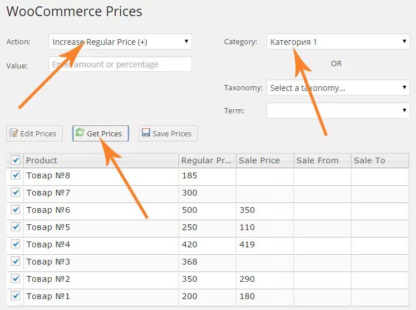Select the Товар №7 product name
416x310 pixels.
click(x=48, y=193)
